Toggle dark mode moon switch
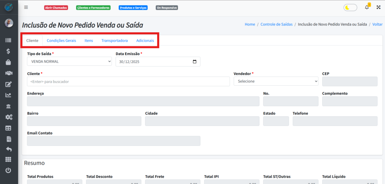Screen dimensions: 385x184 (350, 8)
